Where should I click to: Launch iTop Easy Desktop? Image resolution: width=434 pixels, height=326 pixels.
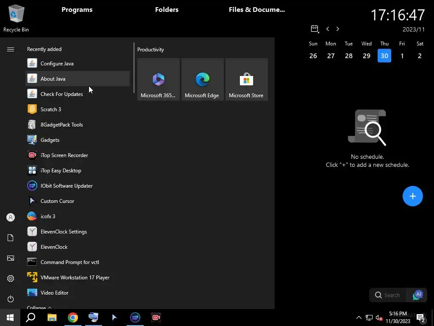point(78,170)
